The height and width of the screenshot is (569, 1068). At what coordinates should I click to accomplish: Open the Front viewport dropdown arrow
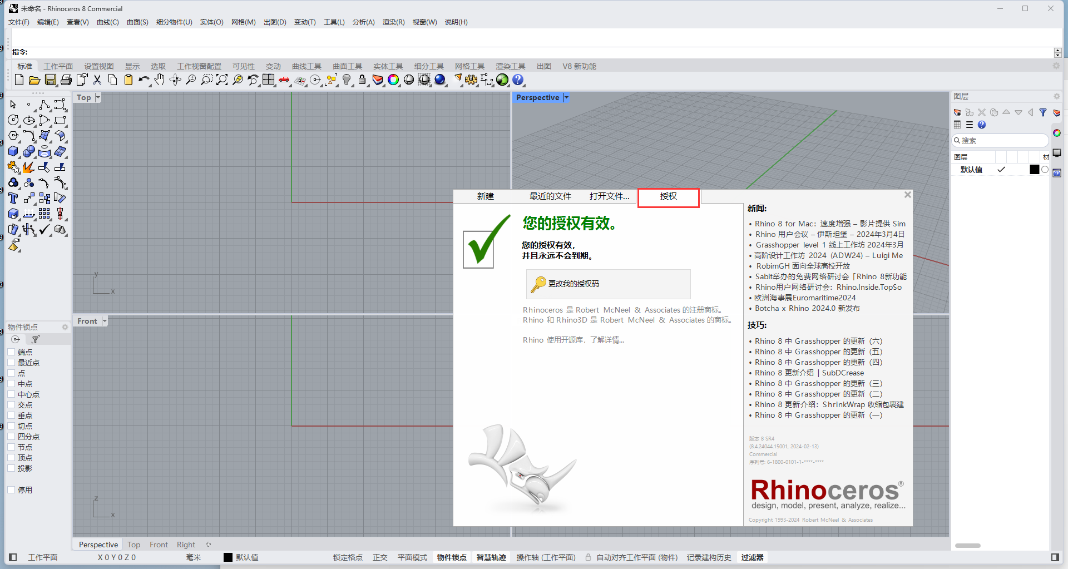pyautogui.click(x=104, y=321)
